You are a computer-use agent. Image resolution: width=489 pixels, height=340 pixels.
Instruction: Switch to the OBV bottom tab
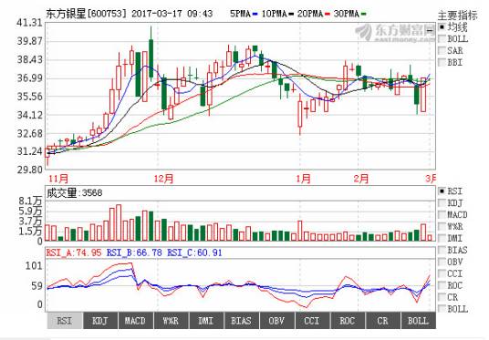[276, 321]
